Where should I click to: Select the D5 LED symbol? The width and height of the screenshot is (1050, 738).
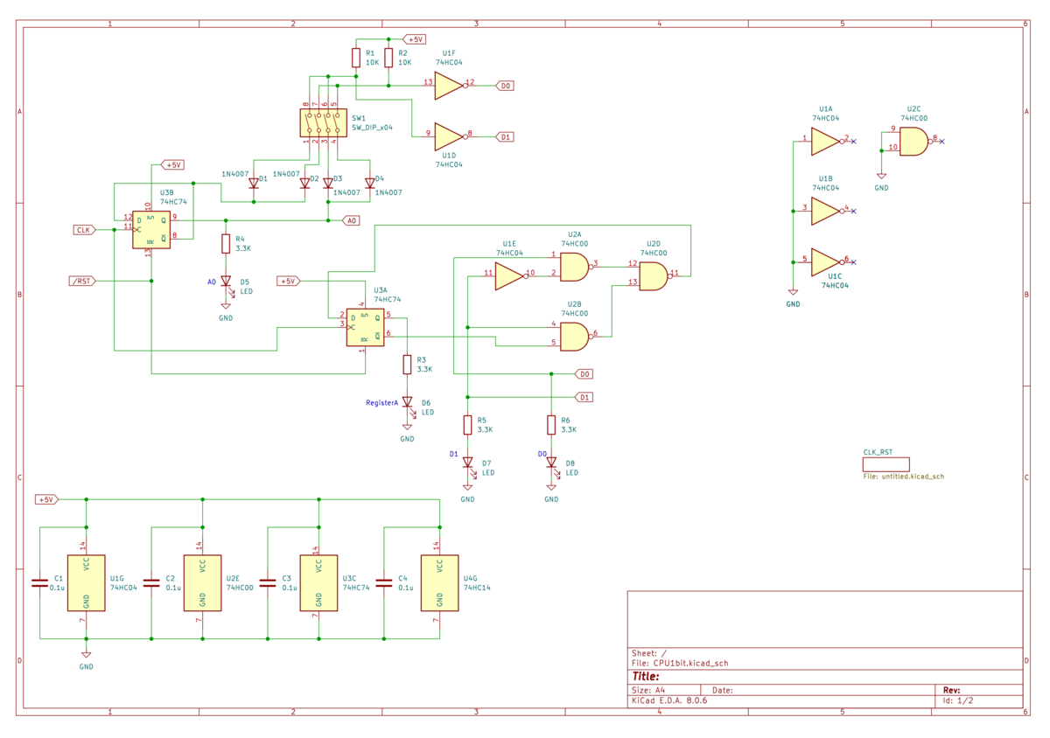click(x=226, y=282)
